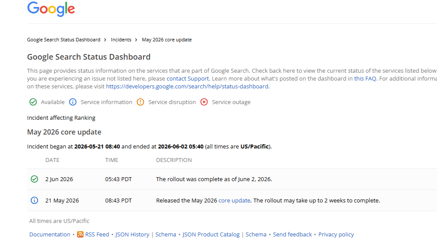The width and height of the screenshot is (437, 246).
Task: Click 'Service disruption' legend label
Action: tap(172, 102)
